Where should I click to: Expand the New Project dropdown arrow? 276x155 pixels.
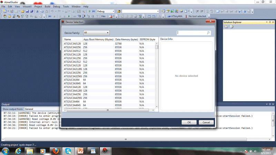click(8, 11)
